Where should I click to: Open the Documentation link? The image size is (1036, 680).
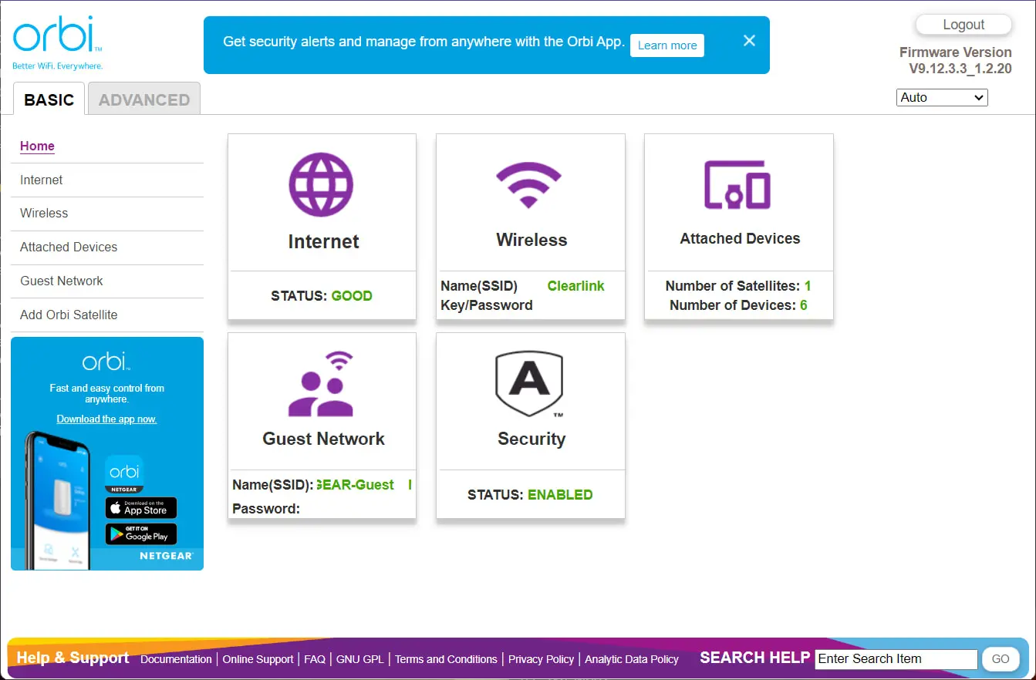click(176, 659)
